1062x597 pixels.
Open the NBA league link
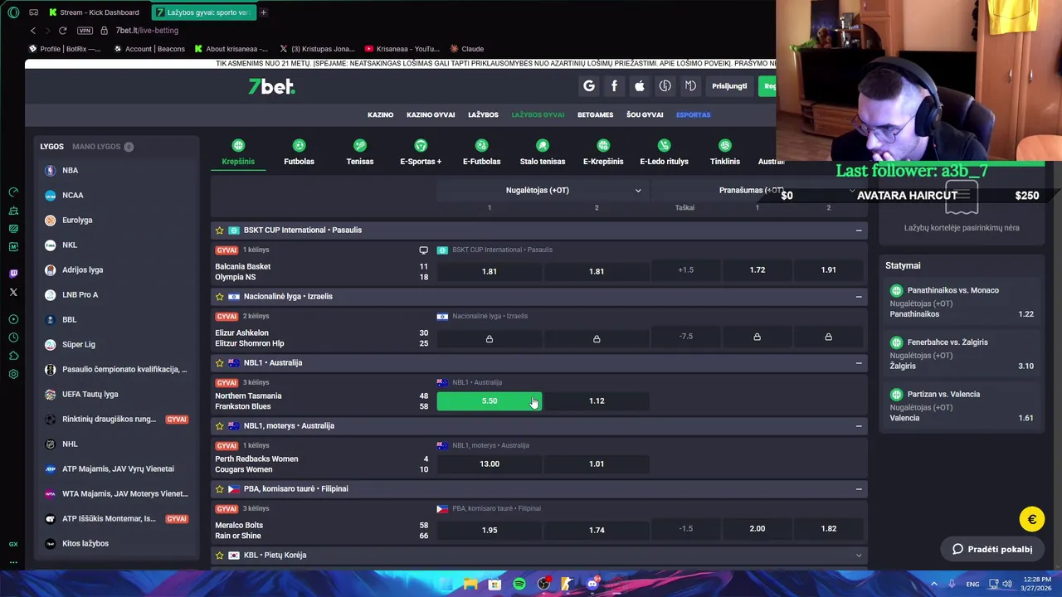click(70, 171)
